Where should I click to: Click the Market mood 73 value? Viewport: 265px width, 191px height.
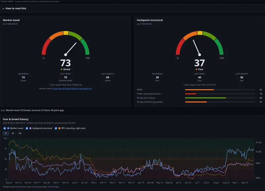66,63
